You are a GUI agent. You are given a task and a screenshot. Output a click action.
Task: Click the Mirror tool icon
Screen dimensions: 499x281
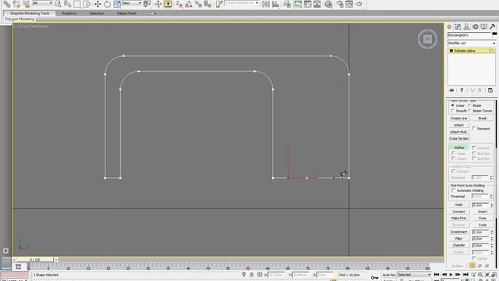pos(266,4)
